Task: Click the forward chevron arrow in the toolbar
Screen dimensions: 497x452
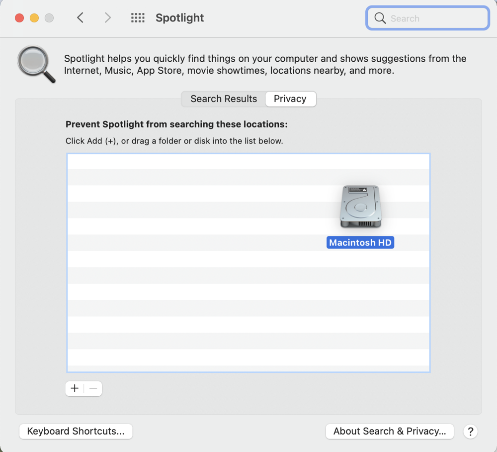Action: [107, 18]
